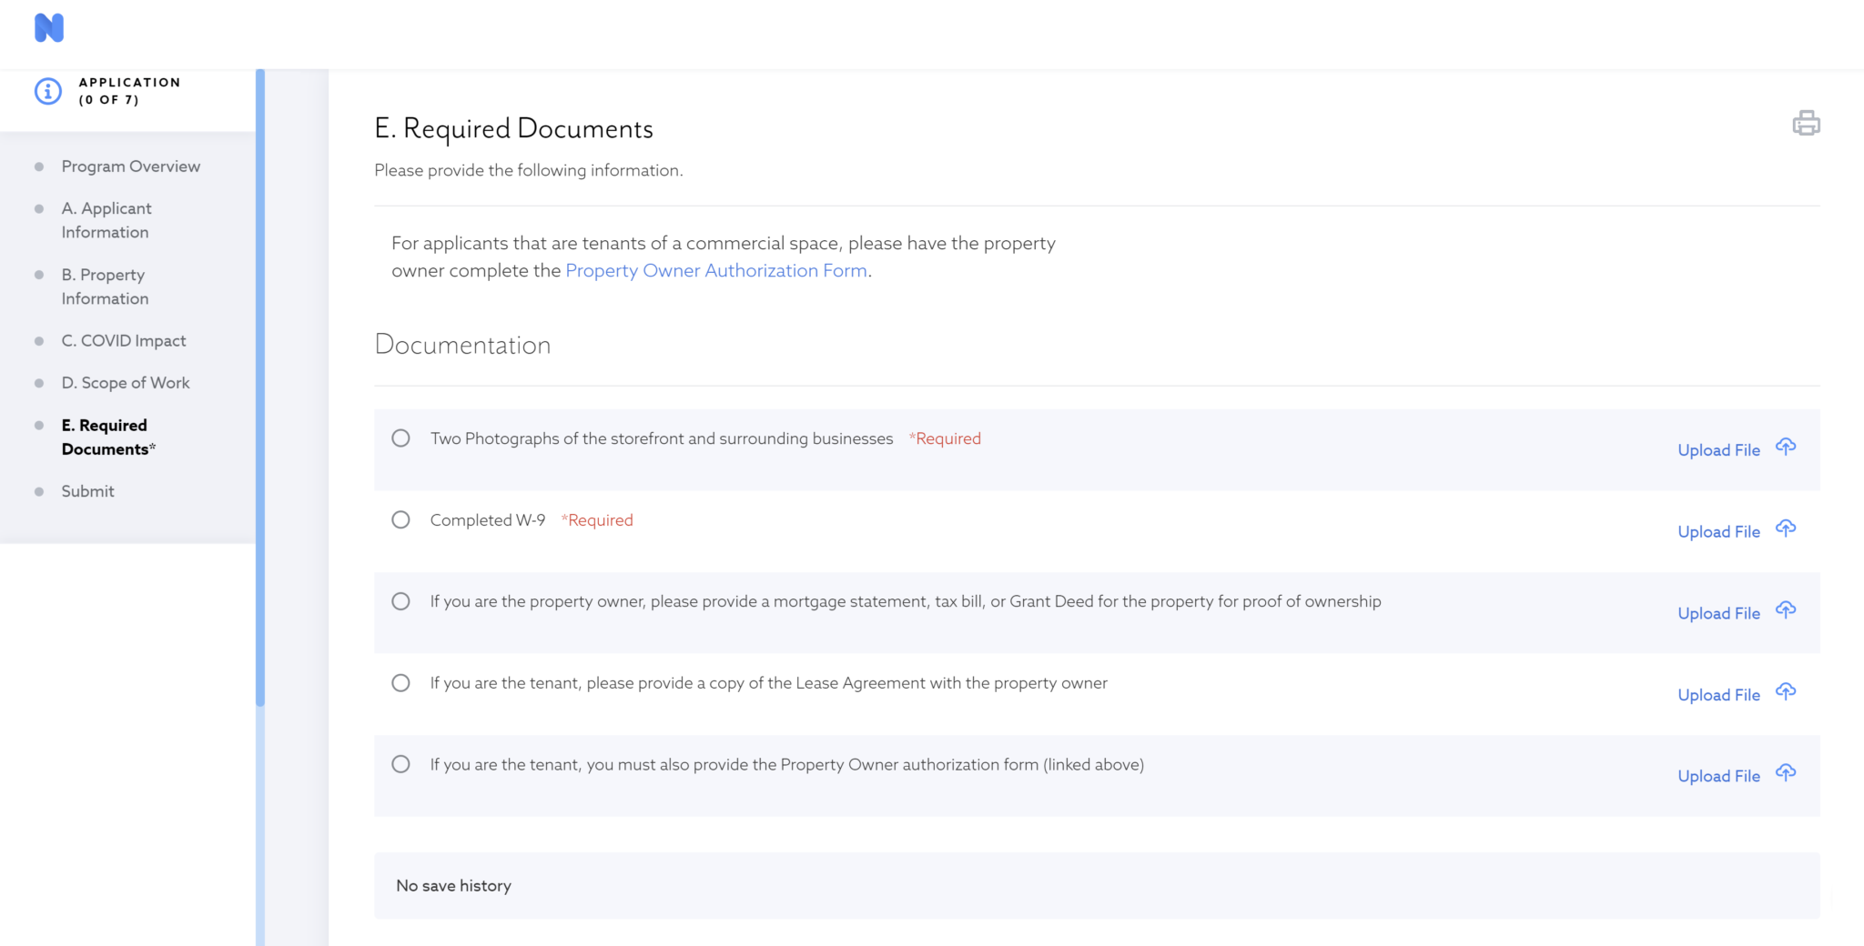The image size is (1864, 946).
Task: Select the Two Photographs radio circle
Action: (x=400, y=438)
